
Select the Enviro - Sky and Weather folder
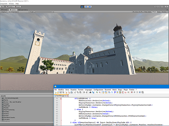tap(12, 102)
